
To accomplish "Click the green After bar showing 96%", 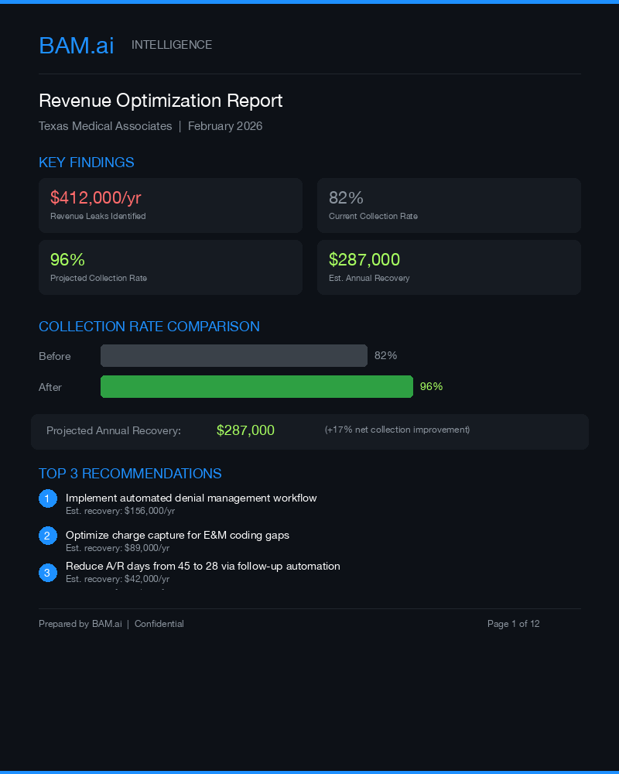I will click(256, 386).
